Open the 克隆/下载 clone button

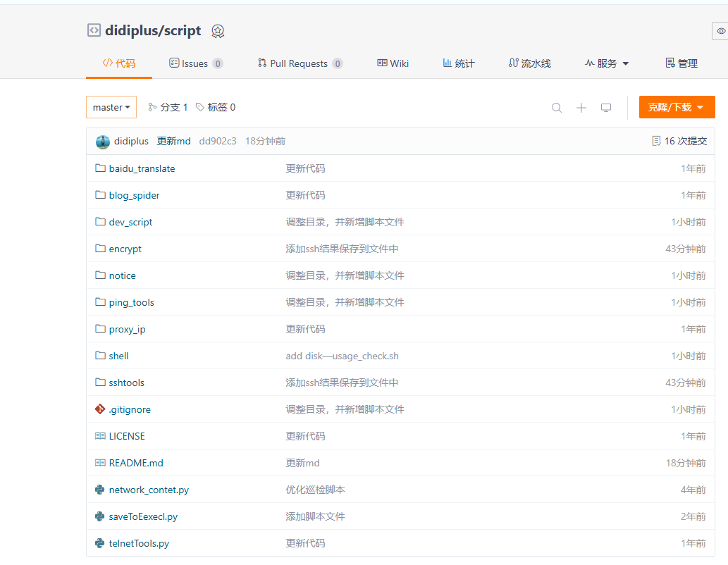[x=677, y=107]
